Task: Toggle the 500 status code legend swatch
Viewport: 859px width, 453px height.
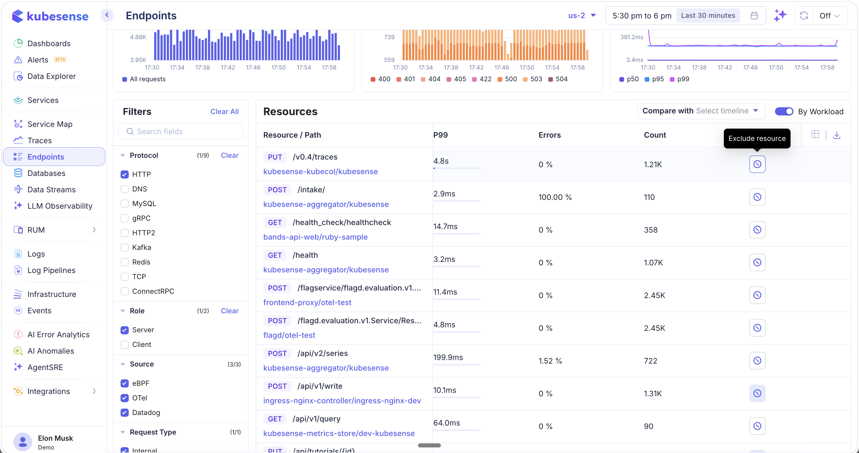Action: [x=499, y=79]
